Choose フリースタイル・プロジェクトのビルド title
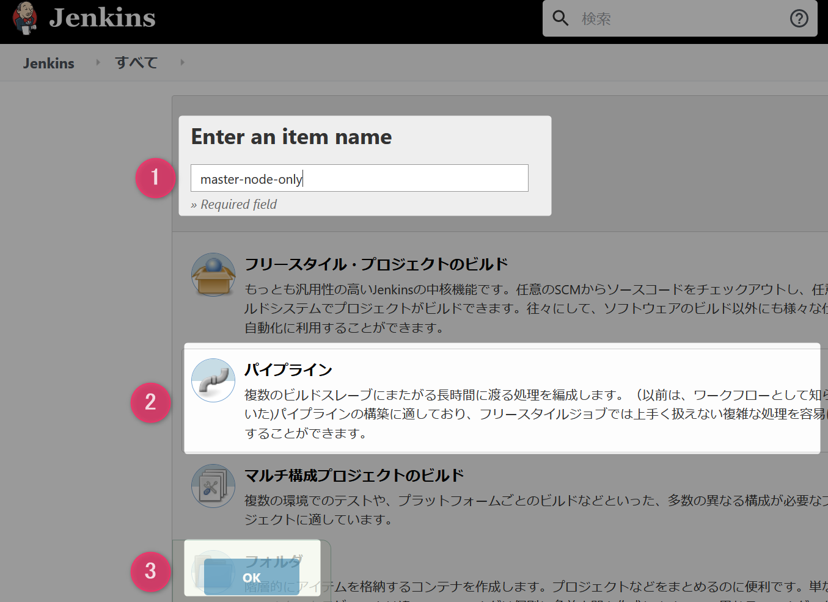Image resolution: width=828 pixels, height=602 pixels. (376, 264)
